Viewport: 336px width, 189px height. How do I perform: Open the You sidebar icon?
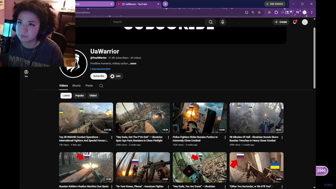click(x=26, y=73)
